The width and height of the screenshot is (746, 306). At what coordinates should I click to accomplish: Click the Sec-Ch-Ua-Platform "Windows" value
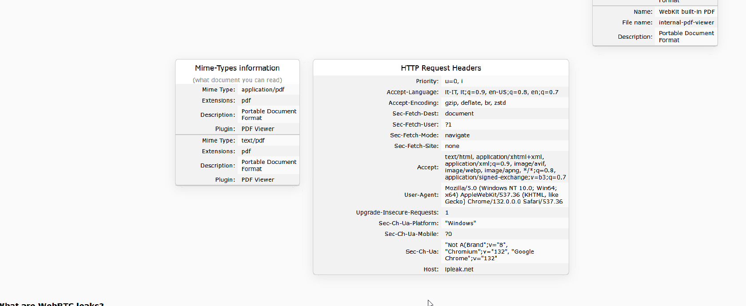460,223
